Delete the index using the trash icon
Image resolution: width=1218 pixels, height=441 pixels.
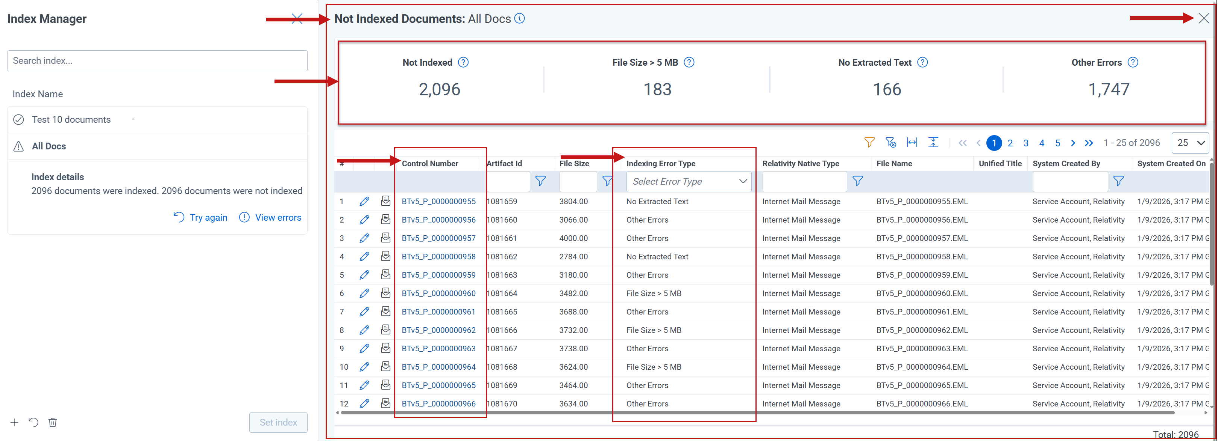coord(53,422)
